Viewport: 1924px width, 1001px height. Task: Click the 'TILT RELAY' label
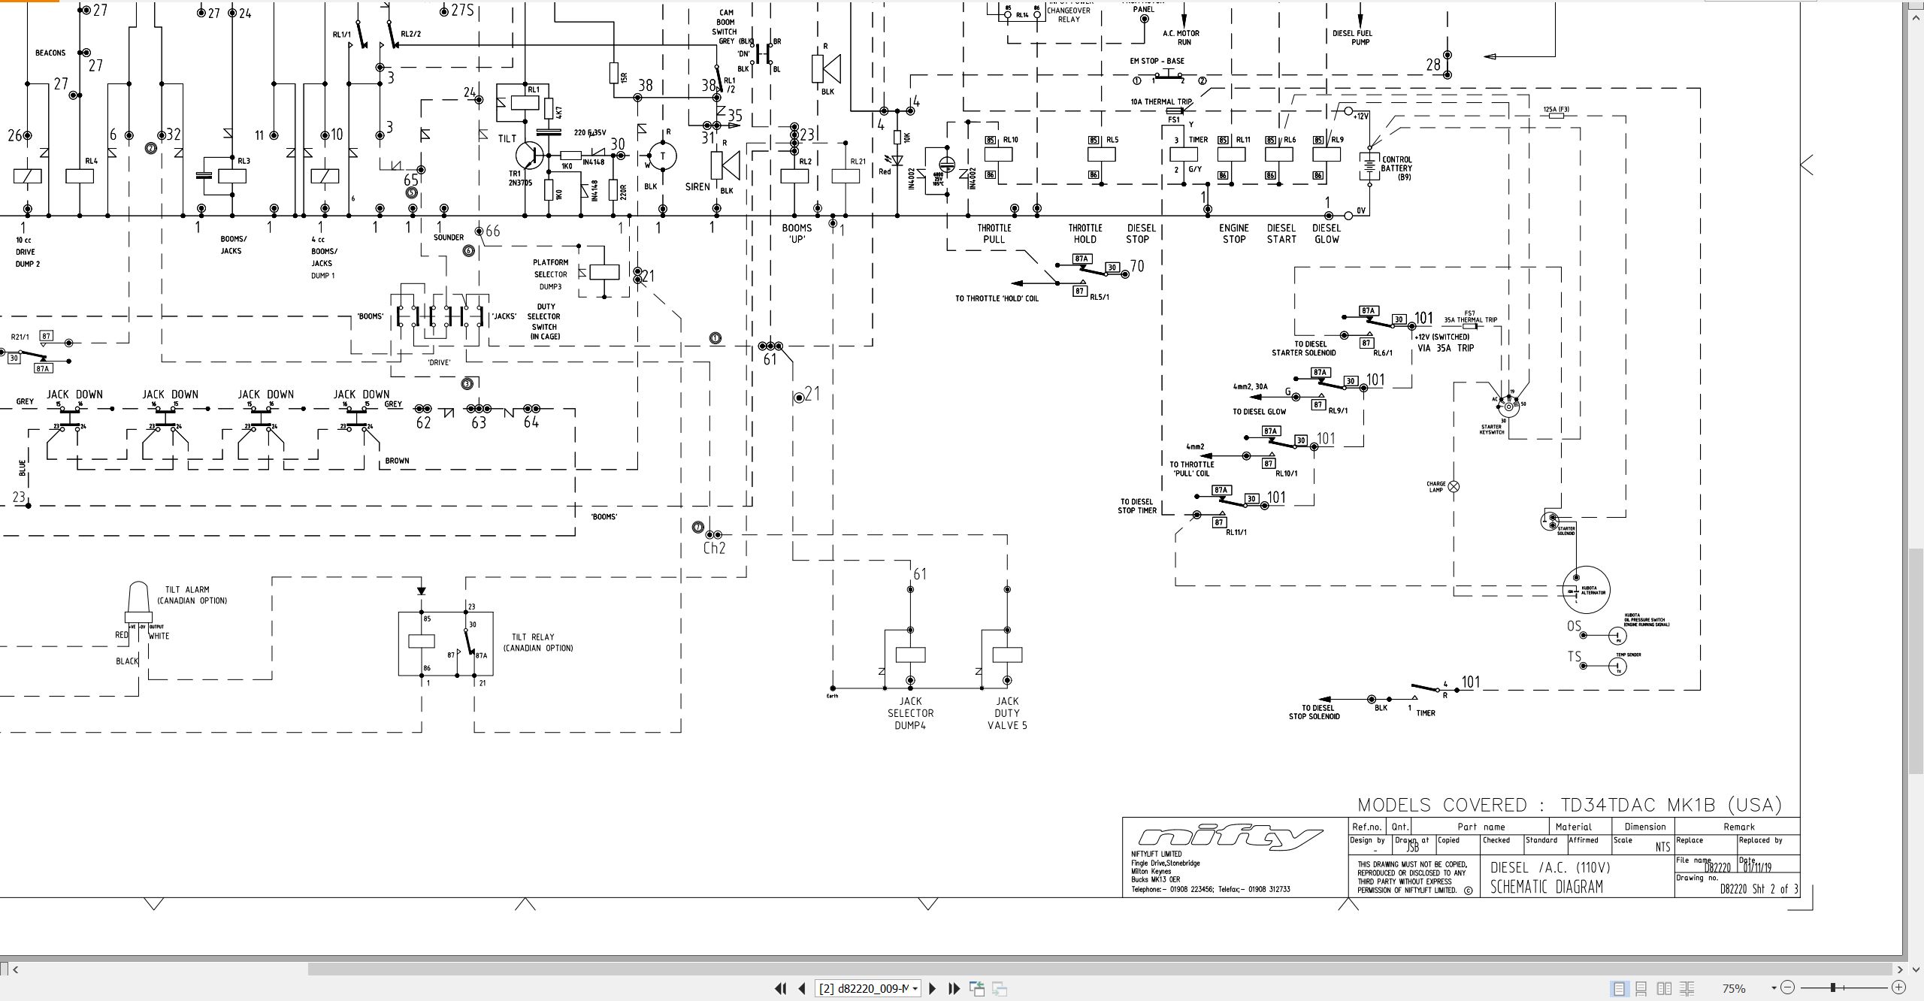[533, 637]
